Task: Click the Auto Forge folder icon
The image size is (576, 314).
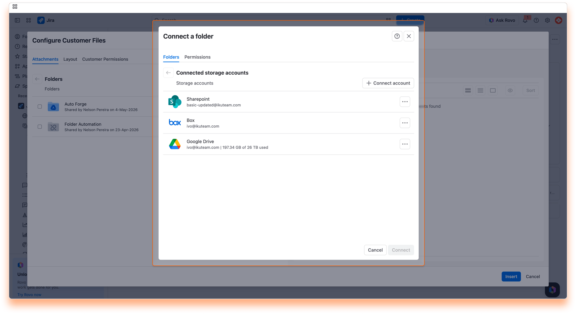Action: tap(53, 107)
